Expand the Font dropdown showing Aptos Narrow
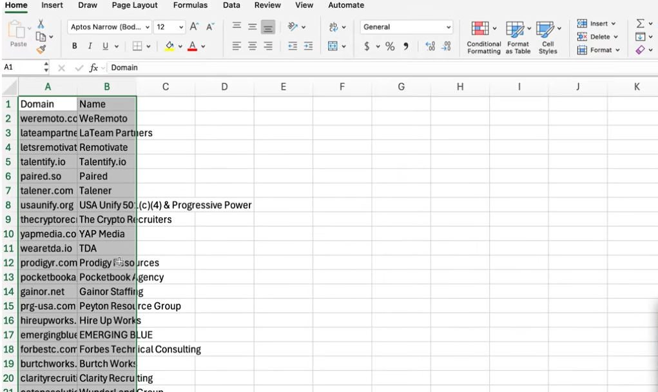Image resolution: width=658 pixels, height=392 pixels. point(110,26)
